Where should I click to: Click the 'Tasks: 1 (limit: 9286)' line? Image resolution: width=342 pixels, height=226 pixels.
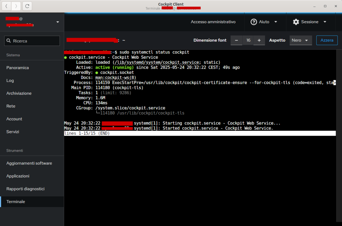click(105, 93)
